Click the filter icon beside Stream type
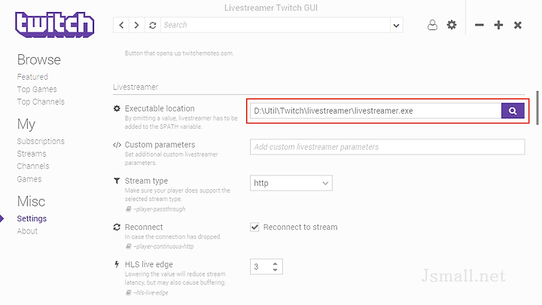The width and height of the screenshot is (542, 305). [x=117, y=181]
